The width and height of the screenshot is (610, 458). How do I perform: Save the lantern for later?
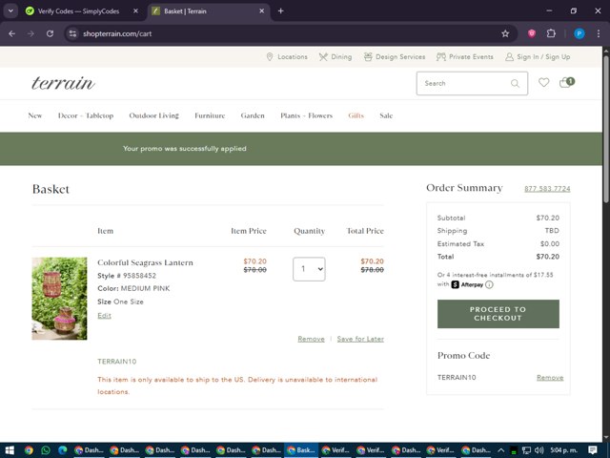(x=360, y=339)
